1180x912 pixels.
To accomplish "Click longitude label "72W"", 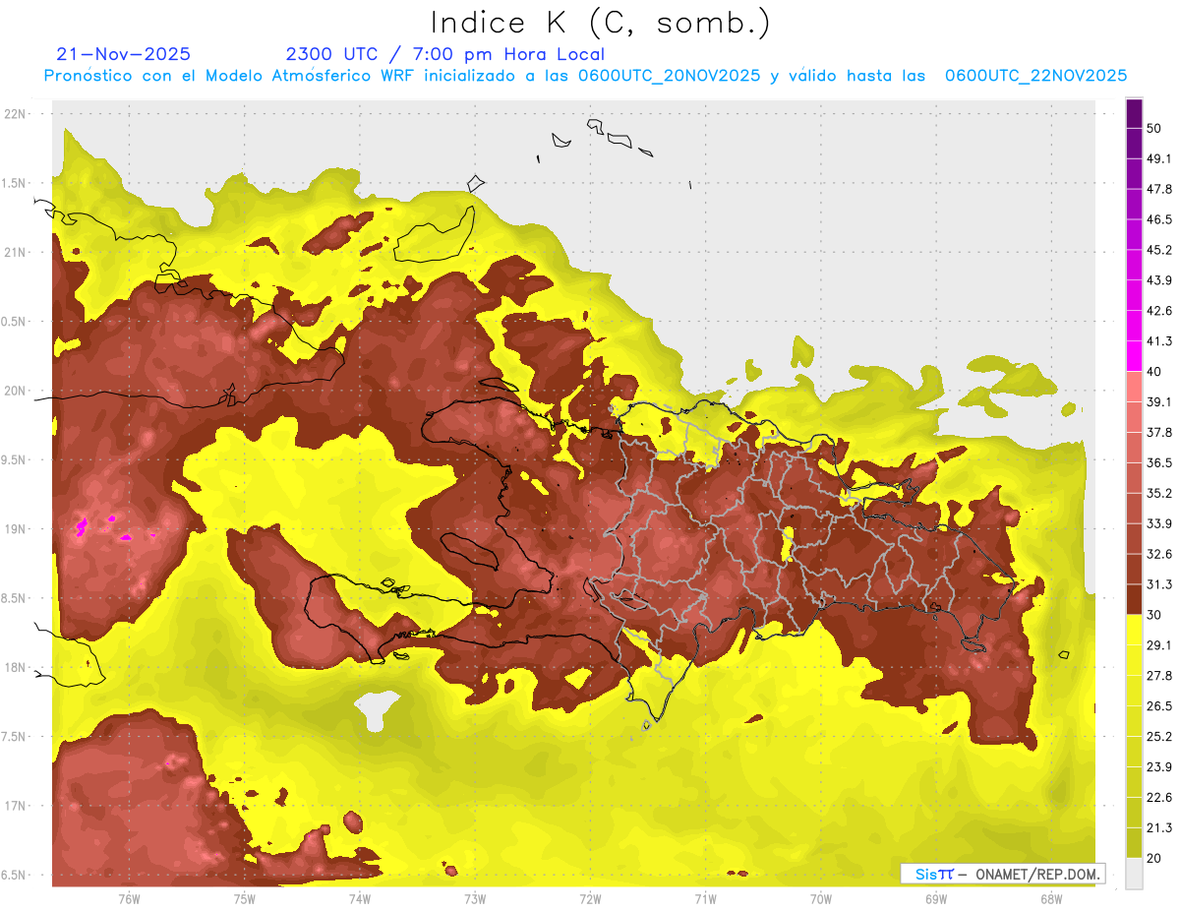I will pos(590,898).
